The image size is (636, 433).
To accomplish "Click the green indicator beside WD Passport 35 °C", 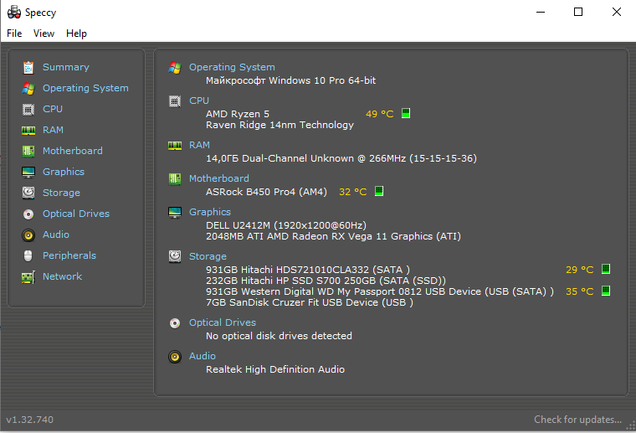I will coord(606,291).
